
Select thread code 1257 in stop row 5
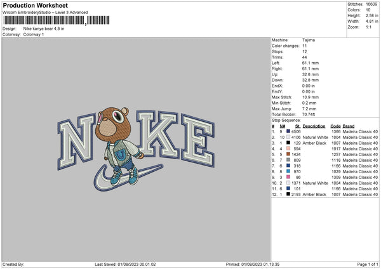[336, 154]
